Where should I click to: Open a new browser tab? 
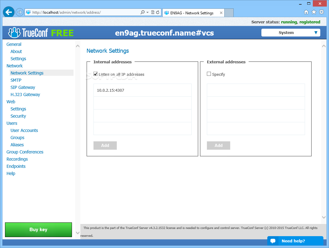tap(229, 13)
